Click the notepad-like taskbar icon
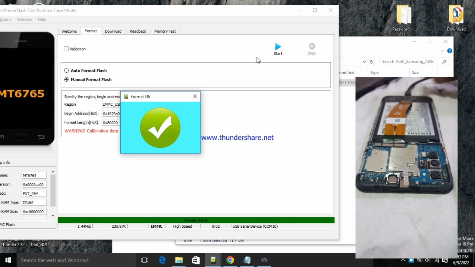This screenshot has width=475, height=267. [247, 260]
